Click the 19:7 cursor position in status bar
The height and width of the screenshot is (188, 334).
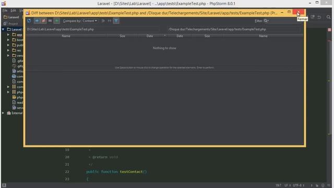(x=278, y=185)
